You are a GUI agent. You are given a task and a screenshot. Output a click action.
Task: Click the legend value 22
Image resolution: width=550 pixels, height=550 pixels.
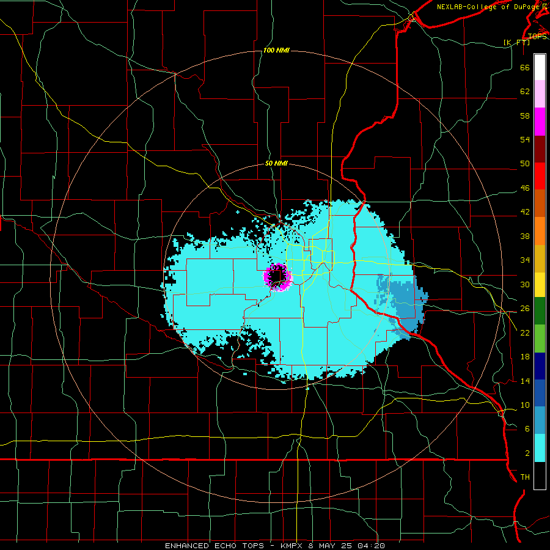click(525, 332)
